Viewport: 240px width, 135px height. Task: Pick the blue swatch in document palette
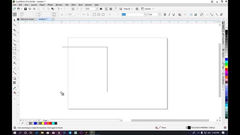[35, 123]
